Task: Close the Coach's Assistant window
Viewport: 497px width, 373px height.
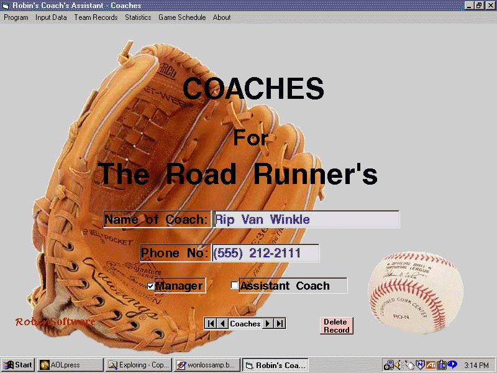Action: 490,6
